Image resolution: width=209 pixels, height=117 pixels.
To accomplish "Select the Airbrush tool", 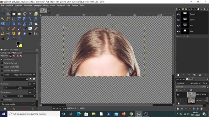I will pos(19,29).
